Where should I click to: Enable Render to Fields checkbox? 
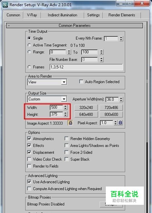[x=29, y=166]
